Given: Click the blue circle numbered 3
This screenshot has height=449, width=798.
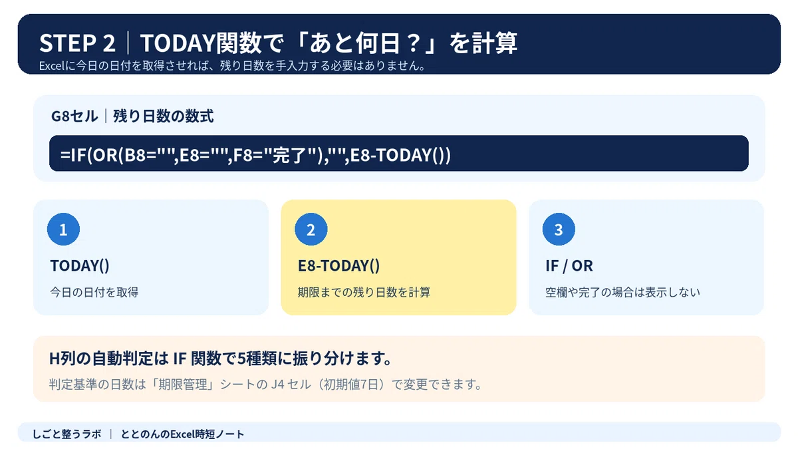Looking at the screenshot, I should 559,230.
